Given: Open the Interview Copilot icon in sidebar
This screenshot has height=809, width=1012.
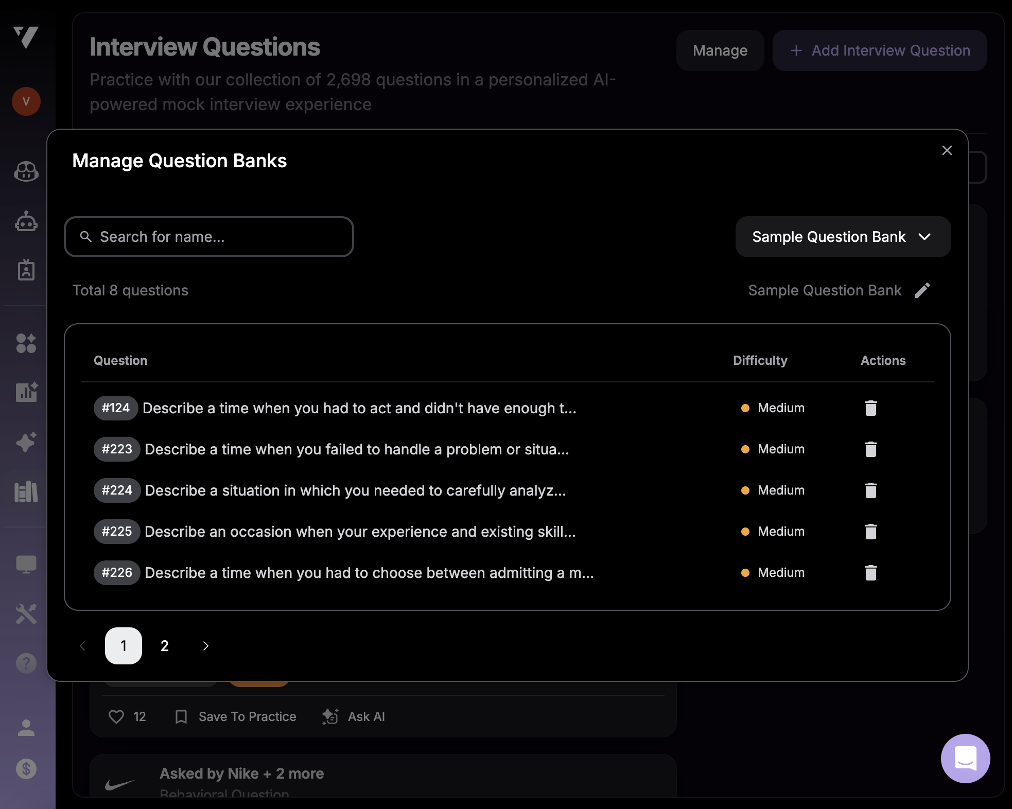Looking at the screenshot, I should coord(26,171).
